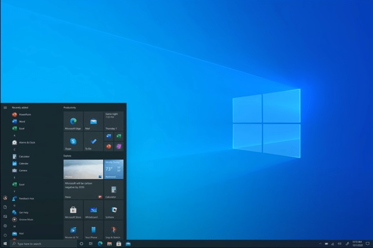Open OneNote icon in Office folder tile
The width and height of the screenshot is (373, 248).
point(119,147)
